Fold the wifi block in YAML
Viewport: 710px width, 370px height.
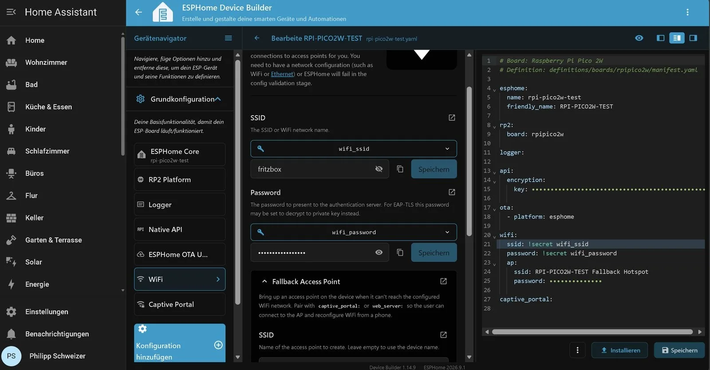pos(494,236)
